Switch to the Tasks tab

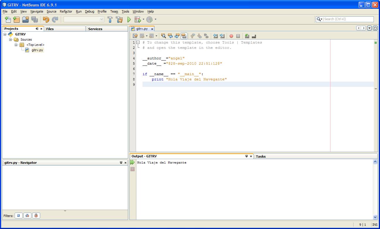[261, 156]
